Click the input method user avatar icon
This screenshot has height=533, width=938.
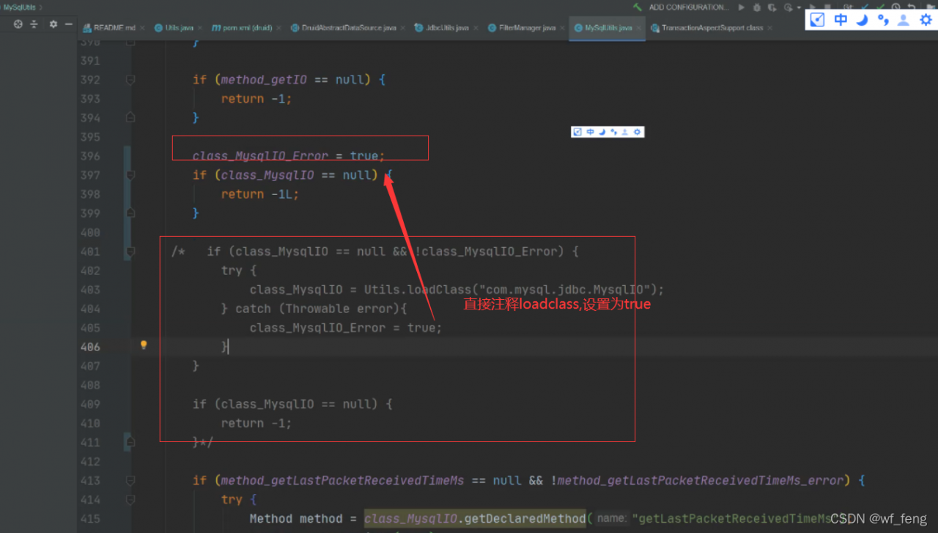(x=904, y=20)
